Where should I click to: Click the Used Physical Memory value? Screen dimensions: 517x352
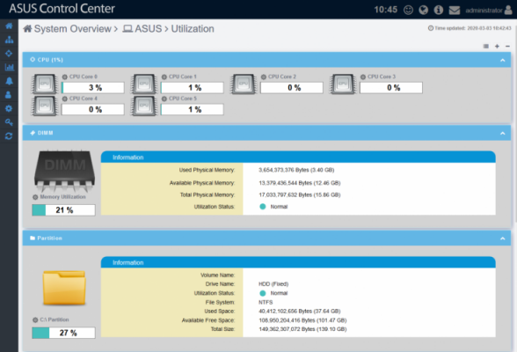click(296, 170)
